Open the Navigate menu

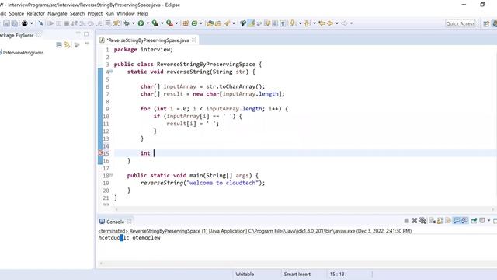pos(57,14)
